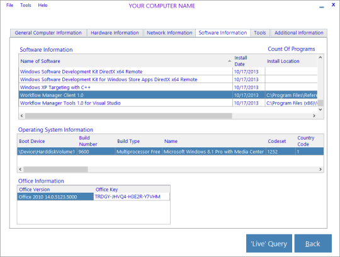
Task: Click the 10/17/2013 date for Windows XP Targeting
Action: (x=249, y=87)
